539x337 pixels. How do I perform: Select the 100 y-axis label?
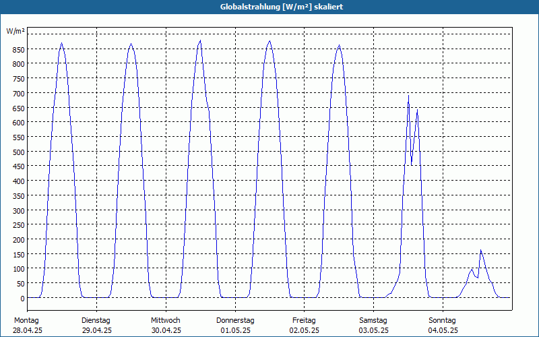(x=18, y=269)
